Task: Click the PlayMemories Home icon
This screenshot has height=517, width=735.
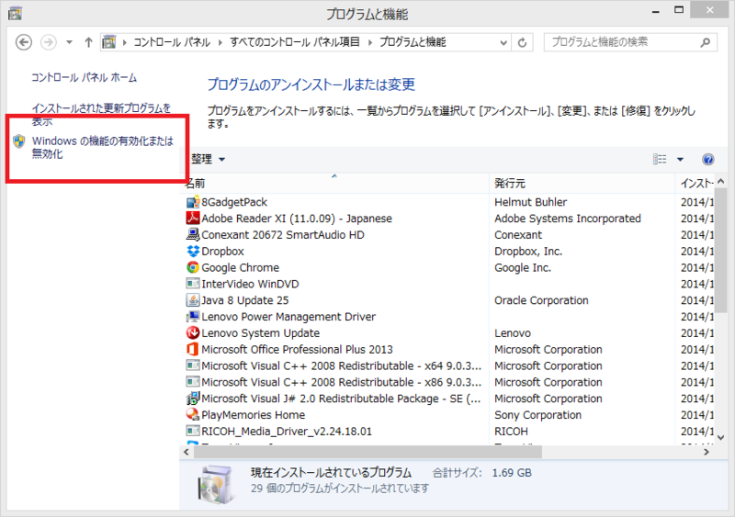Action: [x=193, y=414]
